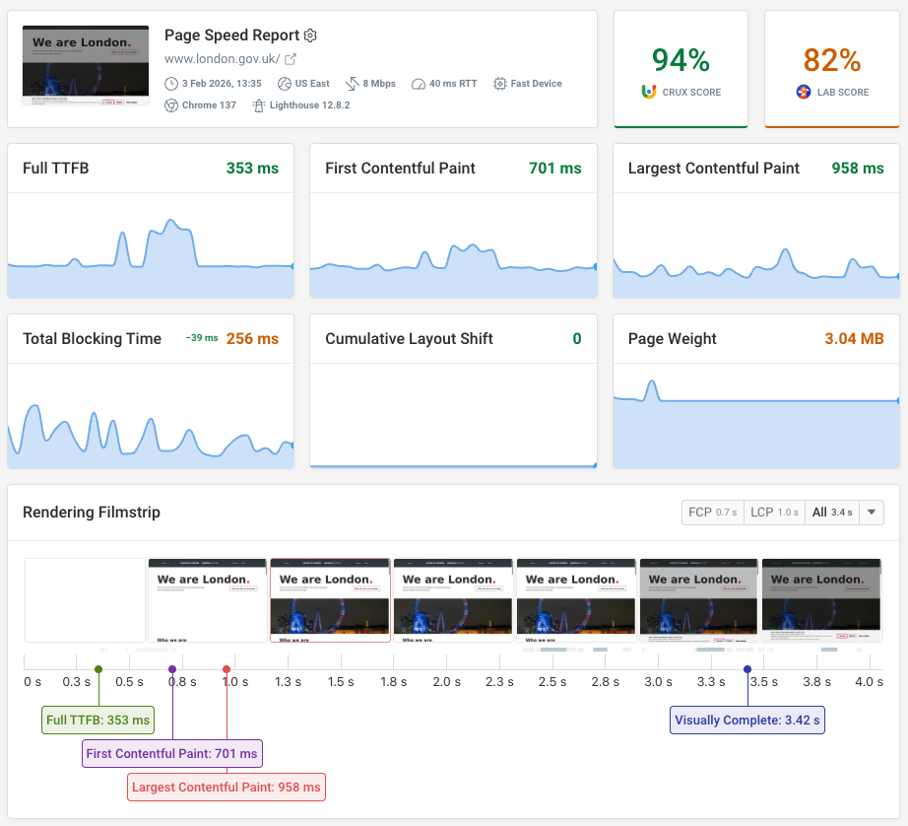Click the Visually Complete 3.42 s label
This screenshot has height=826, width=908.
tap(746, 720)
